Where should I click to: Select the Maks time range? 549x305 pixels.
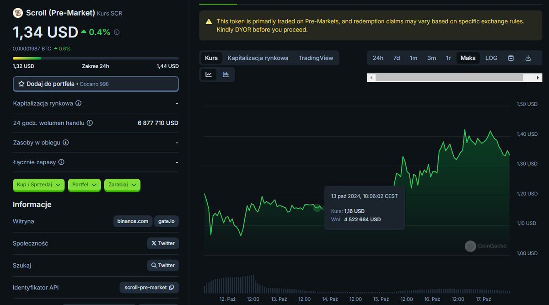468,58
